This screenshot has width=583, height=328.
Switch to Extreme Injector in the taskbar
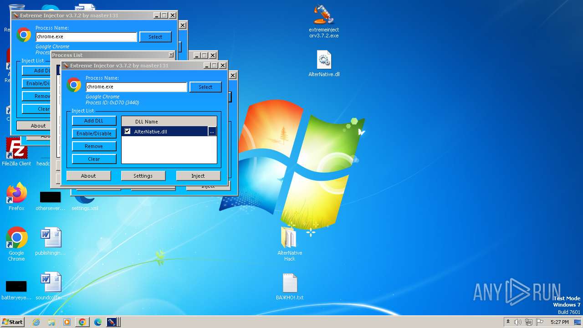[x=113, y=322]
